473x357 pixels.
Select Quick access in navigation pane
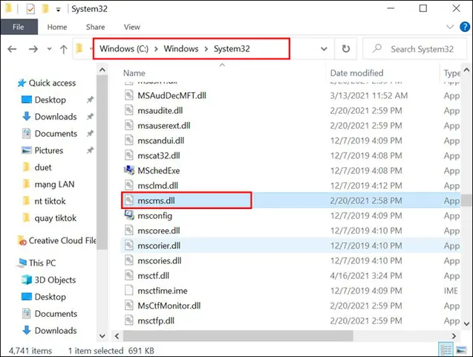[47, 83]
